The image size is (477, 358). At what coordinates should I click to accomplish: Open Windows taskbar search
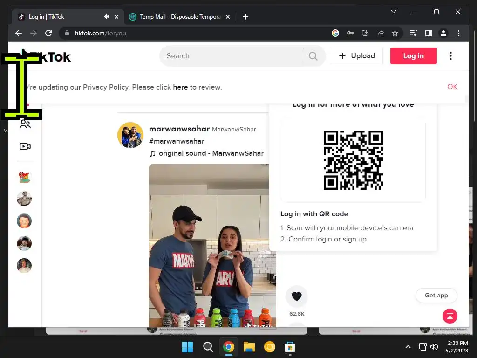click(208, 347)
